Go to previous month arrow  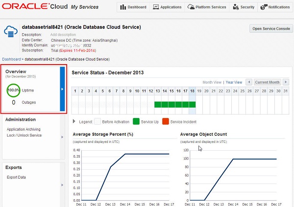coord(249,82)
